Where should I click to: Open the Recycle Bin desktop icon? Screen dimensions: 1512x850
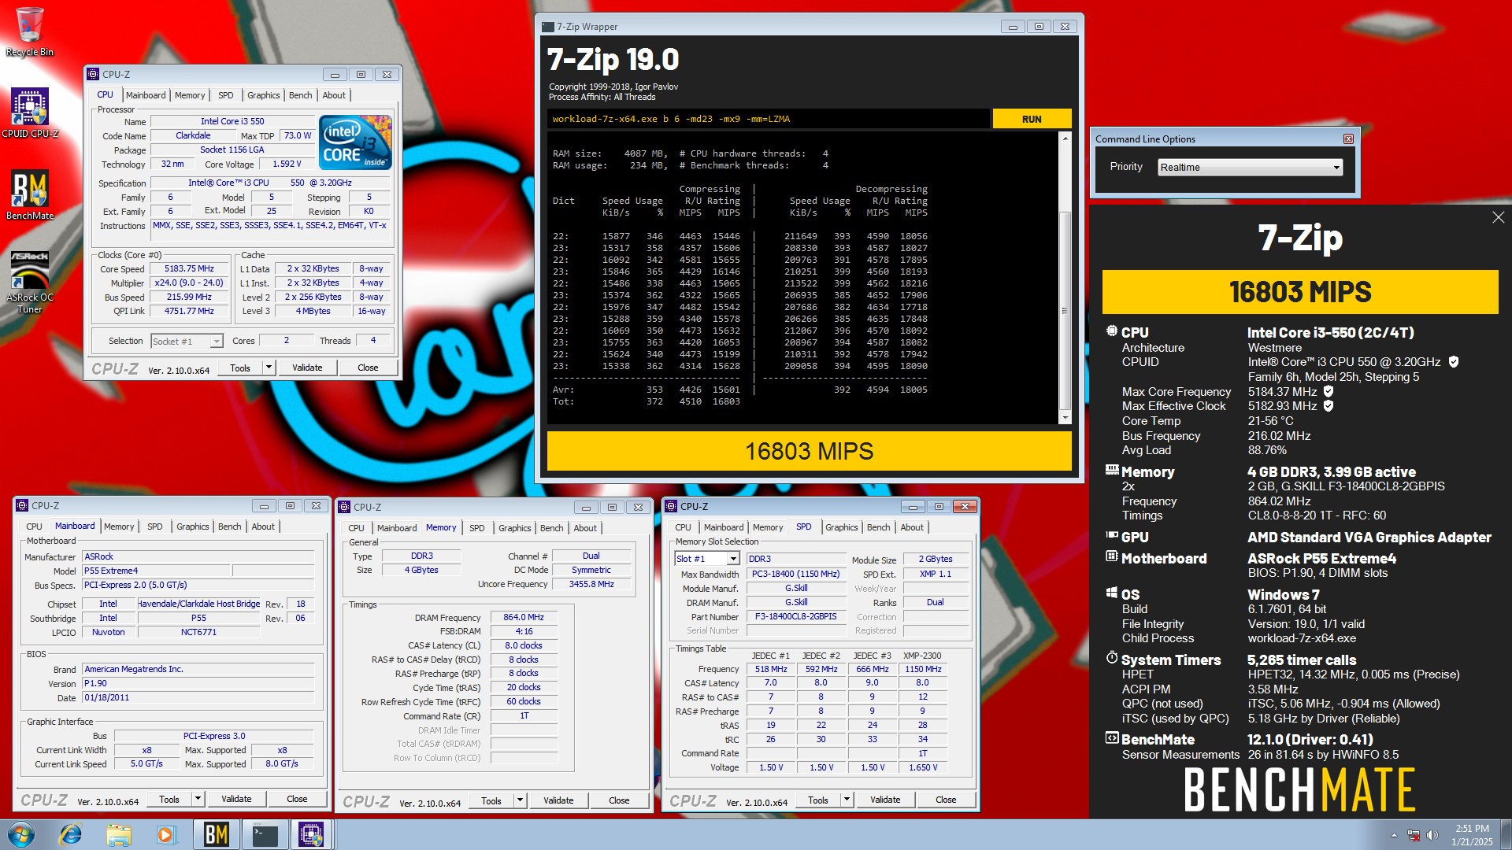coord(29,31)
